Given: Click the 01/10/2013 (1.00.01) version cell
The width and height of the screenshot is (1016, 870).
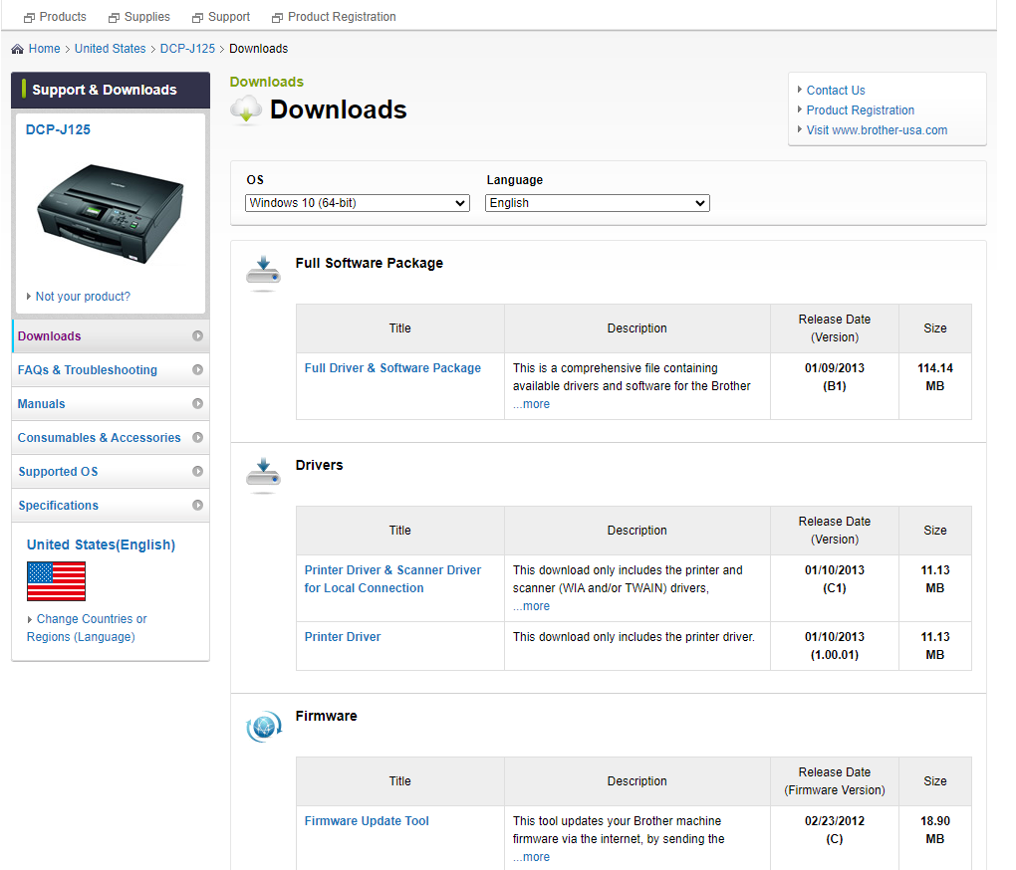Looking at the screenshot, I should click(835, 645).
